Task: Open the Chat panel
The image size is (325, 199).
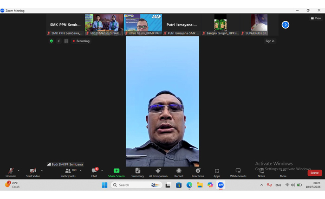Action: click(x=94, y=173)
